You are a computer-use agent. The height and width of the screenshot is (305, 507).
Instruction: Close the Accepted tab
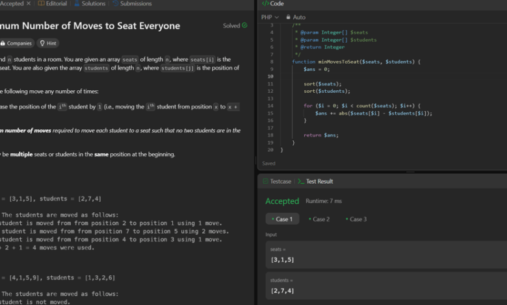[29, 3]
